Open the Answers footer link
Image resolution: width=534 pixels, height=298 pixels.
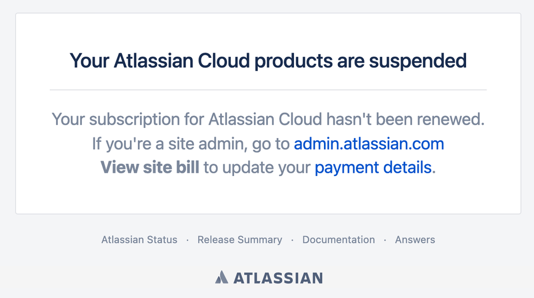[x=415, y=240]
